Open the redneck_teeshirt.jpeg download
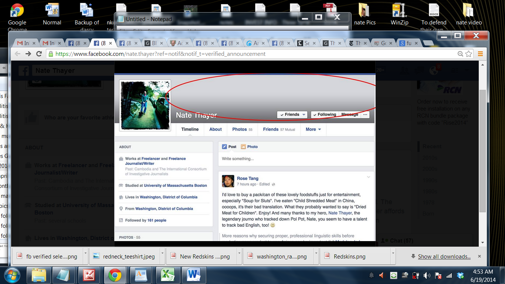The height and width of the screenshot is (284, 505). (124, 256)
